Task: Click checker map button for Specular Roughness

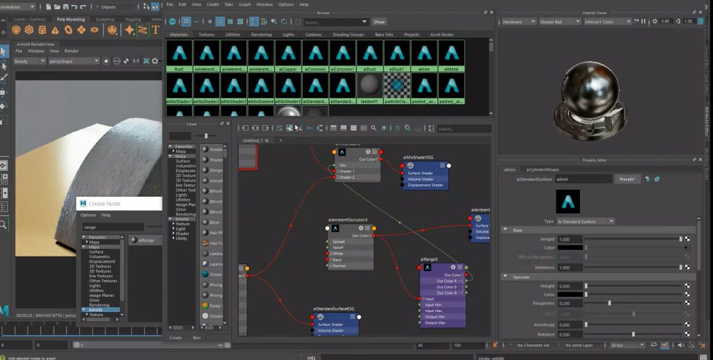Action: click(x=687, y=303)
